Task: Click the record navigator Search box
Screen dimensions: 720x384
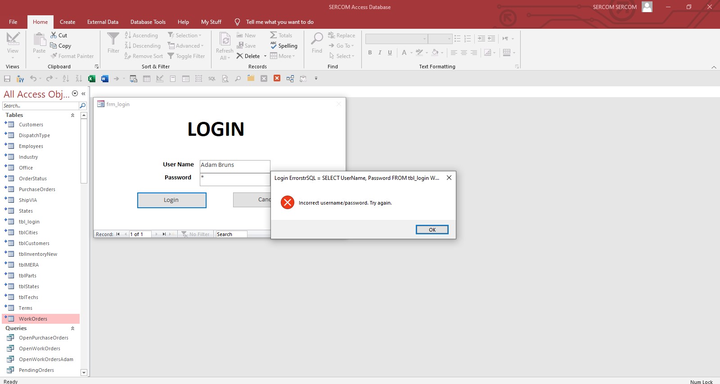Action: (x=231, y=234)
